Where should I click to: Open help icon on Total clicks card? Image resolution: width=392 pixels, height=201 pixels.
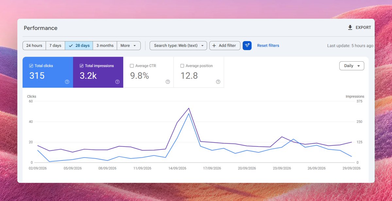(x=67, y=82)
